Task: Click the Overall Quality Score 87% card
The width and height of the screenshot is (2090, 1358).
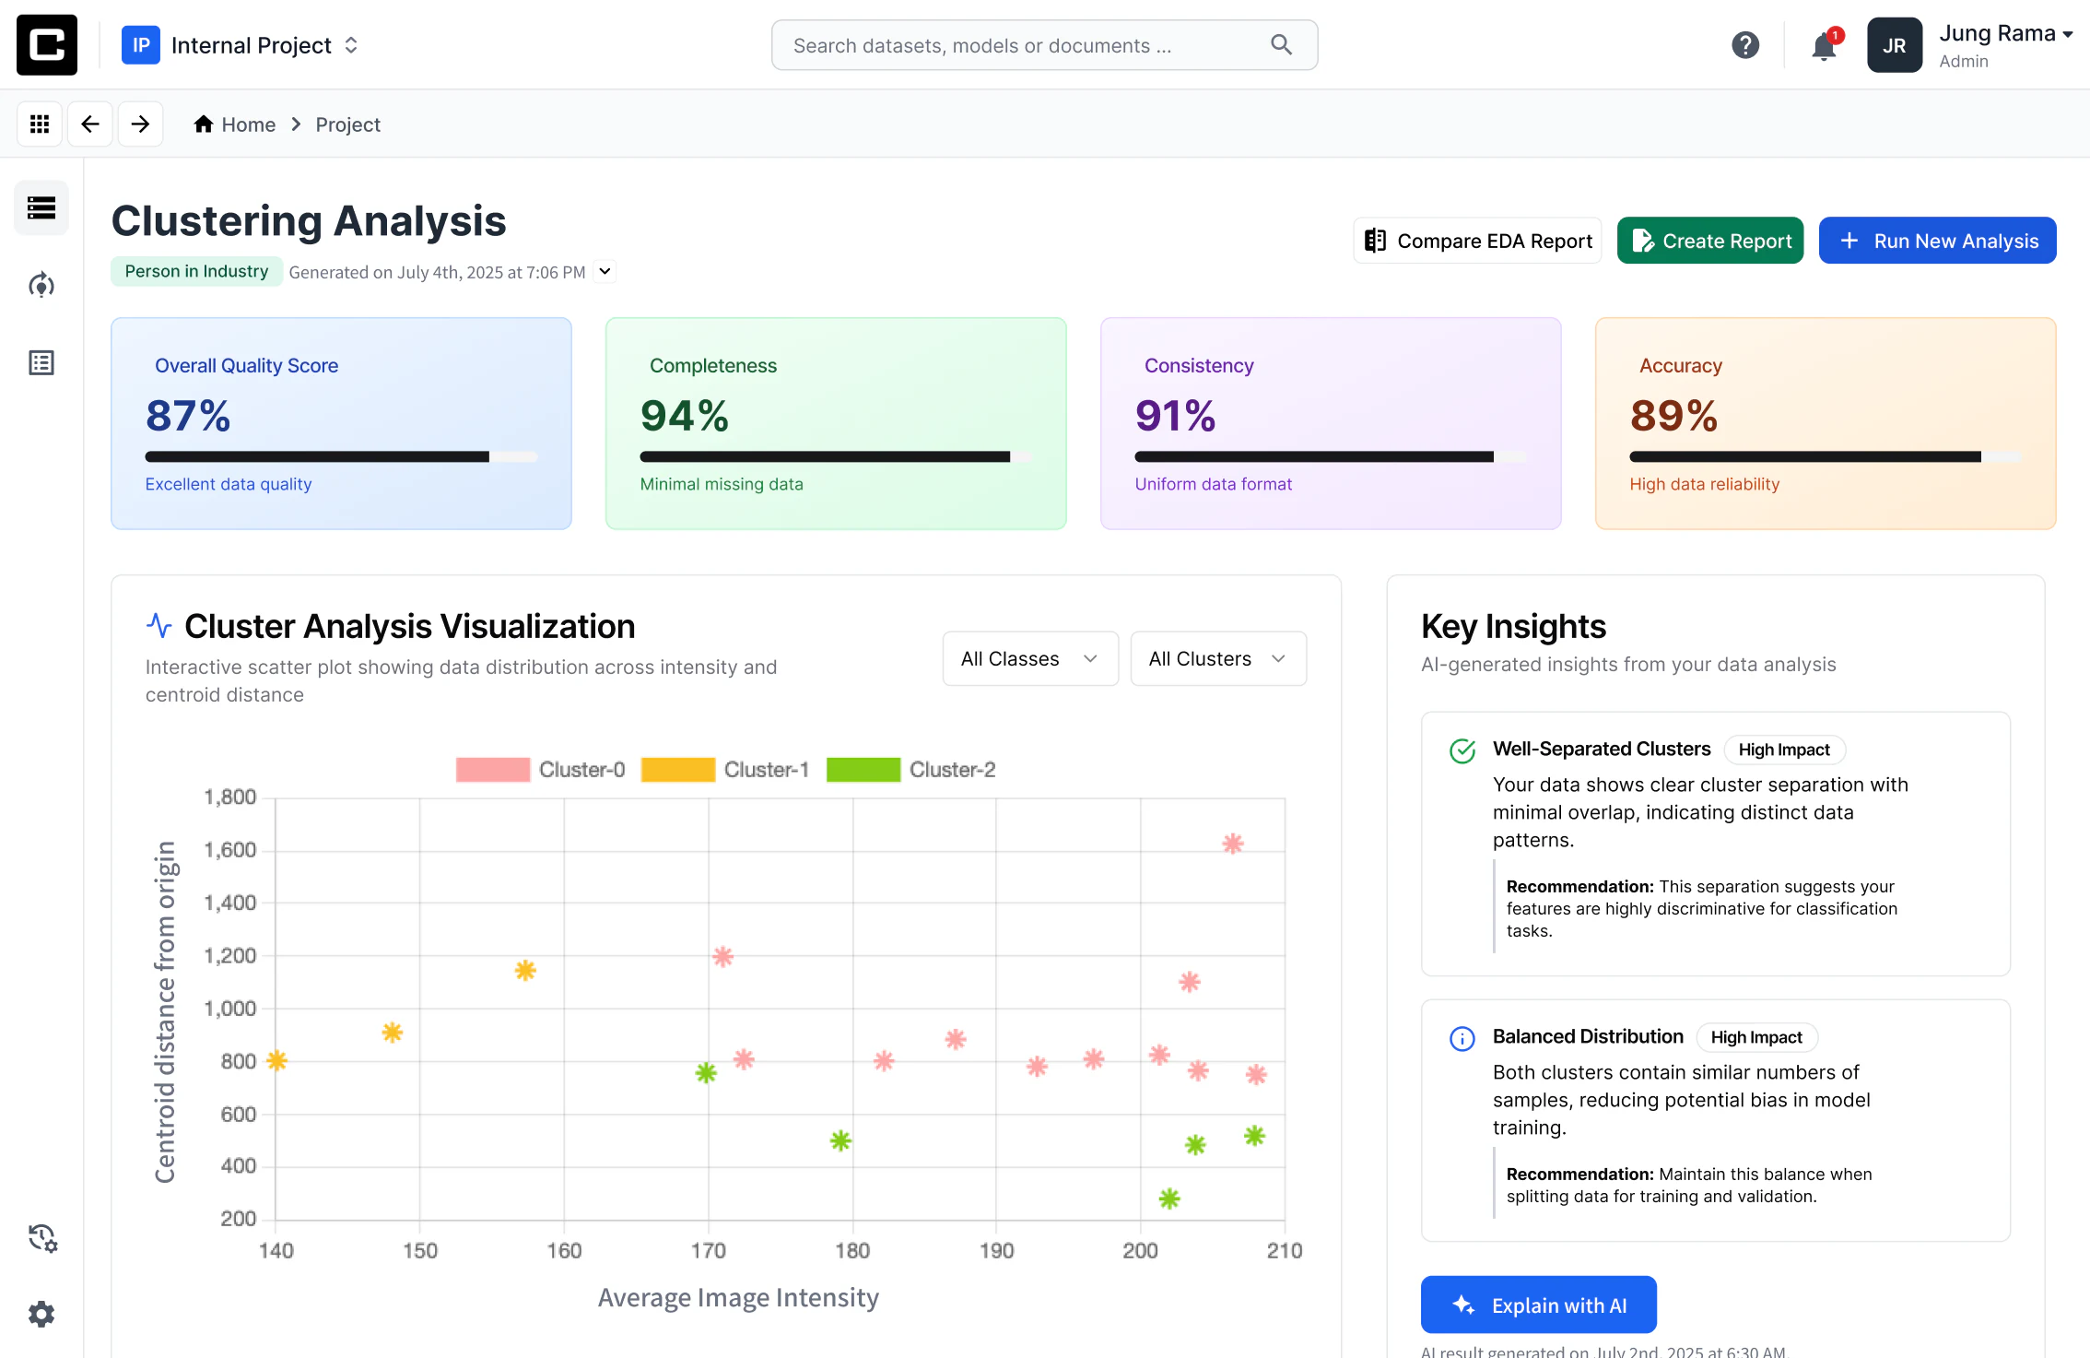Action: click(341, 424)
